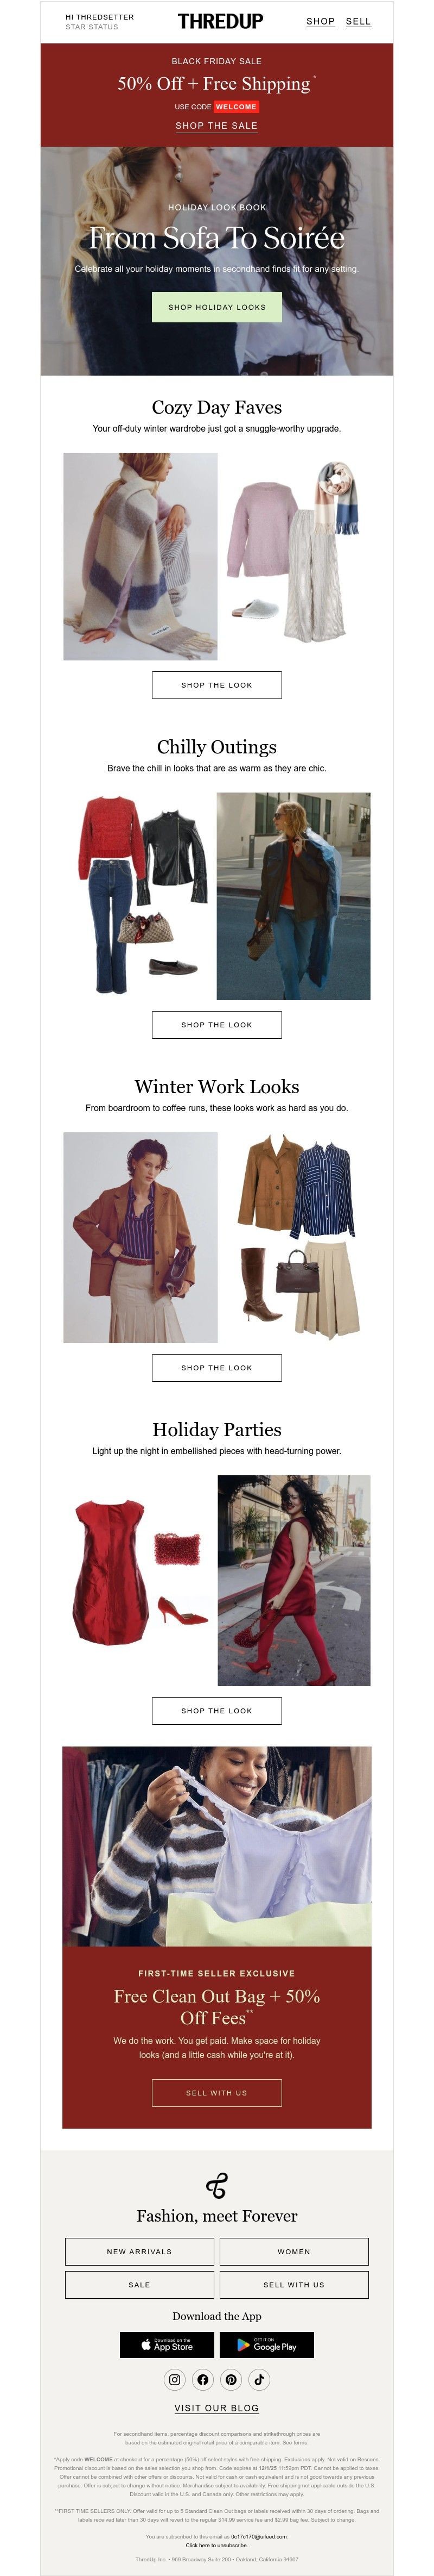Get the app on Google Play
Viewport: 434px width, 2576px height.
(266, 2344)
